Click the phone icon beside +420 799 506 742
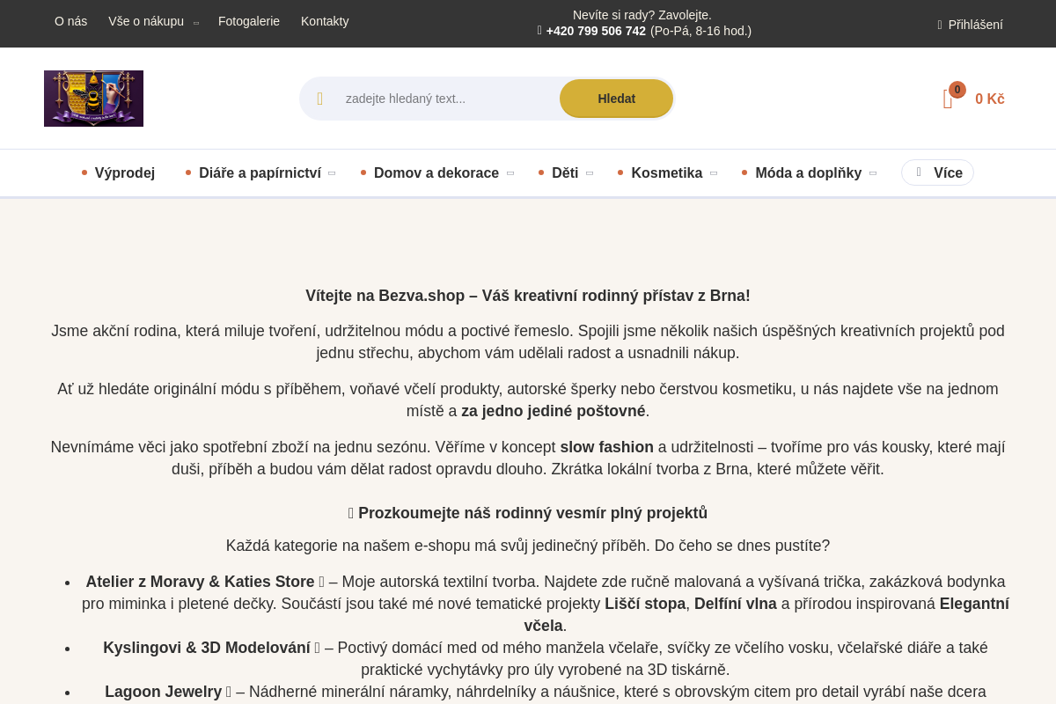The height and width of the screenshot is (704, 1056). [539, 31]
